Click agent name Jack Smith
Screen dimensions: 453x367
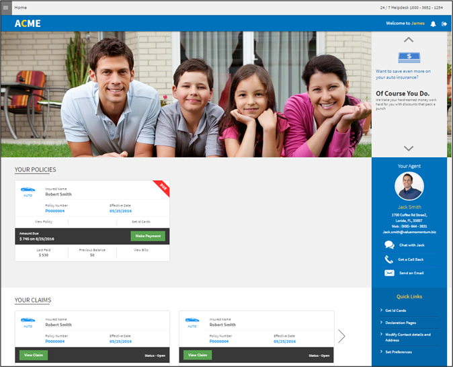(x=409, y=207)
